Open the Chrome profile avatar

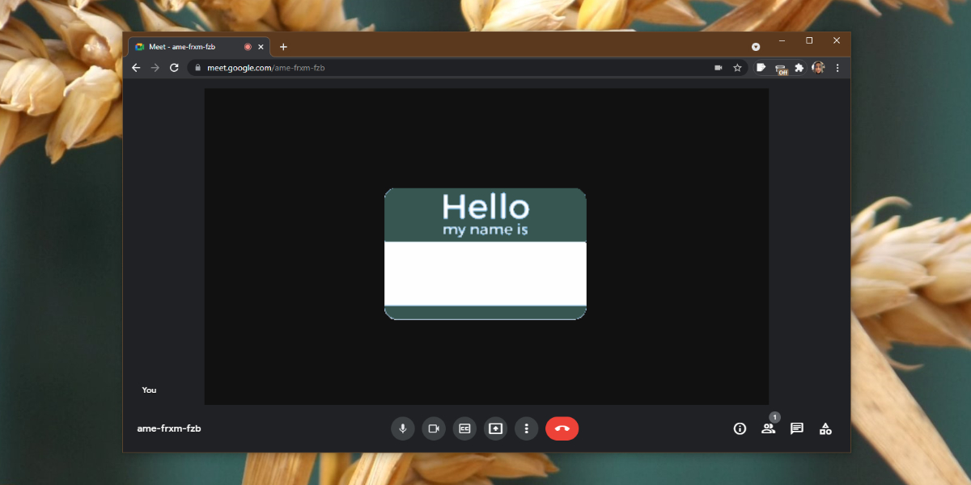click(x=818, y=68)
